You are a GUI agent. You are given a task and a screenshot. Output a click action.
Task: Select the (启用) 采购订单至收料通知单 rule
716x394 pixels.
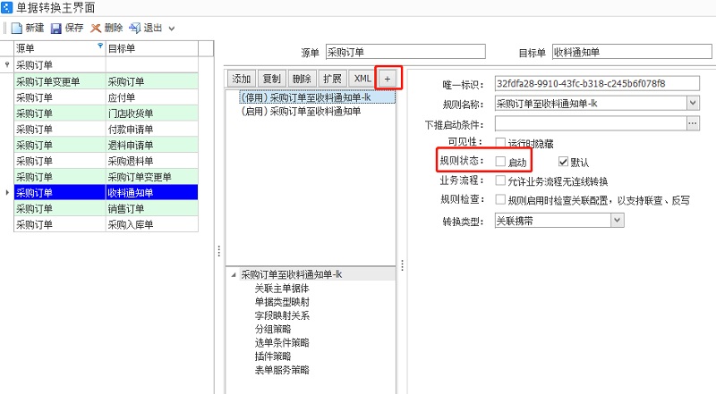301,111
